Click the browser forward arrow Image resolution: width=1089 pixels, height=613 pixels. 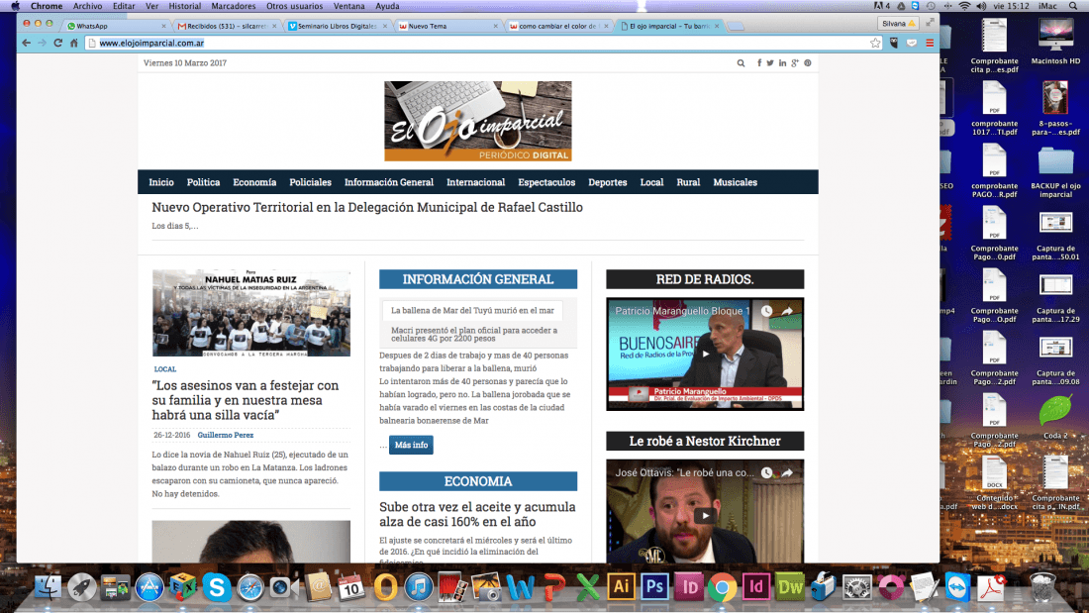[x=42, y=44]
